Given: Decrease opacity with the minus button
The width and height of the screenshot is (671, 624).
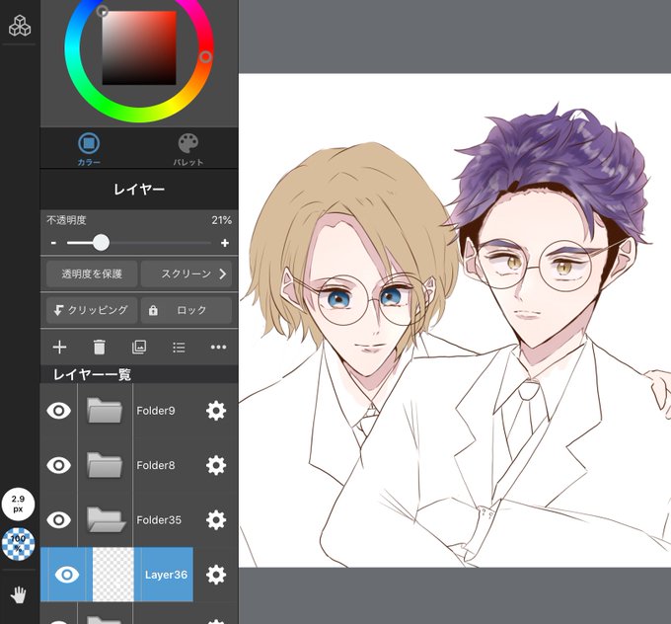Looking at the screenshot, I should click(x=53, y=243).
